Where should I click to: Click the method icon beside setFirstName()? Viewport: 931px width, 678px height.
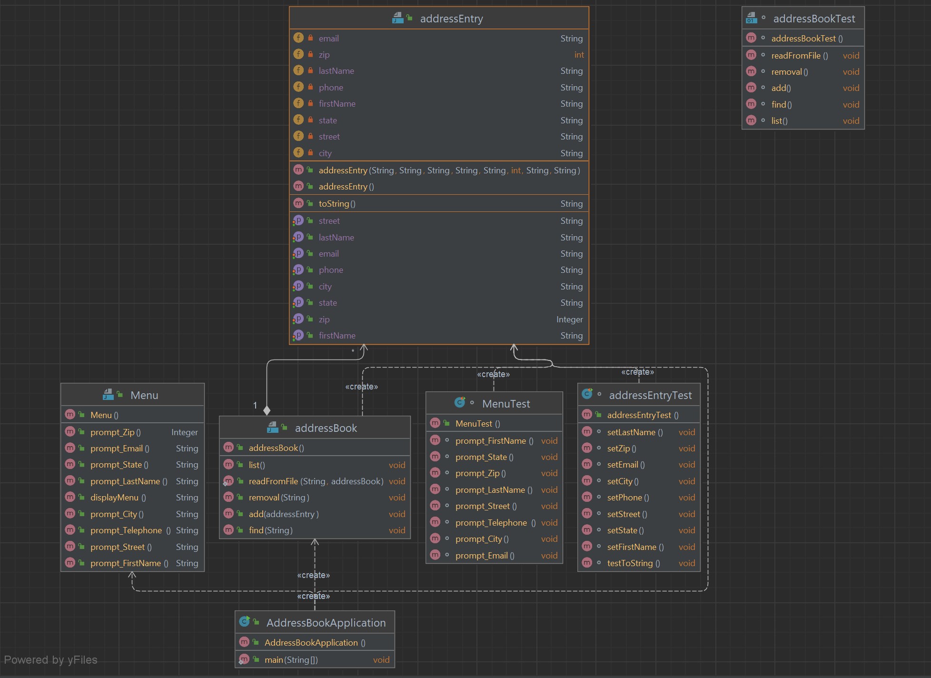tap(587, 547)
